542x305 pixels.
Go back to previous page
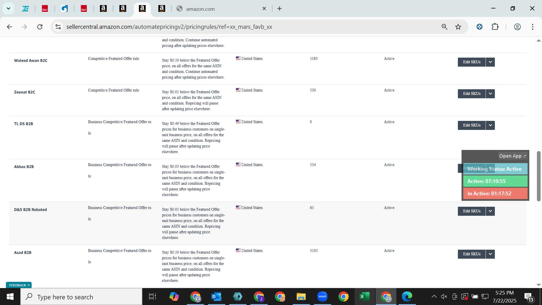click(x=9, y=27)
